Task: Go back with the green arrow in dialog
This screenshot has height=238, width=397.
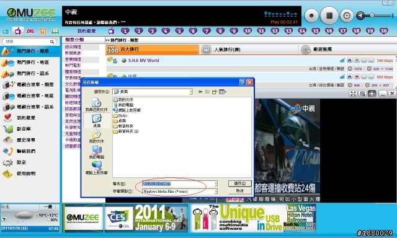Action: click(200, 92)
